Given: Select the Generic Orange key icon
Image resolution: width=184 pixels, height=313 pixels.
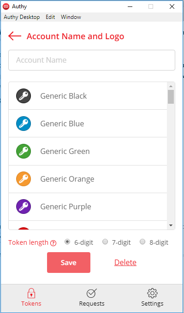Looking at the screenshot, I should point(24,179).
